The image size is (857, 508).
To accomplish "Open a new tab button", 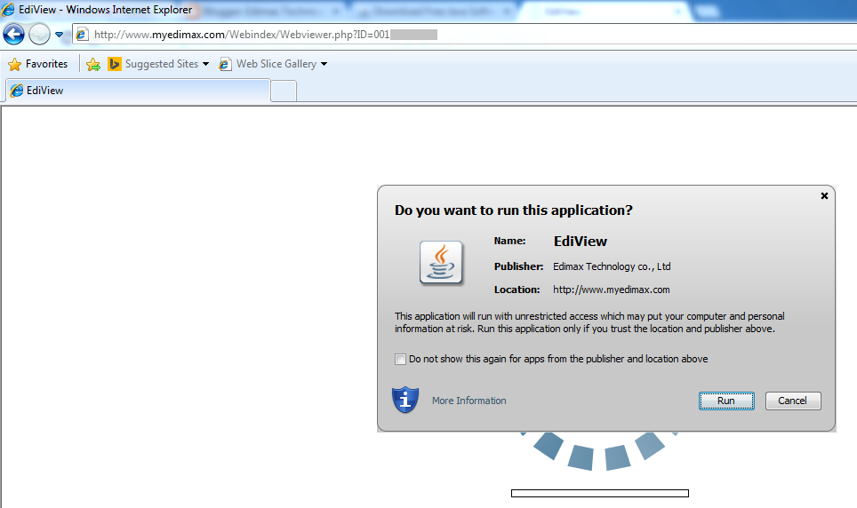I will pos(284,91).
